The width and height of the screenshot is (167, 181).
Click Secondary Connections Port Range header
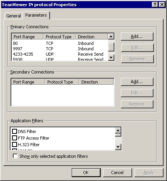pyautogui.click(x=28, y=82)
